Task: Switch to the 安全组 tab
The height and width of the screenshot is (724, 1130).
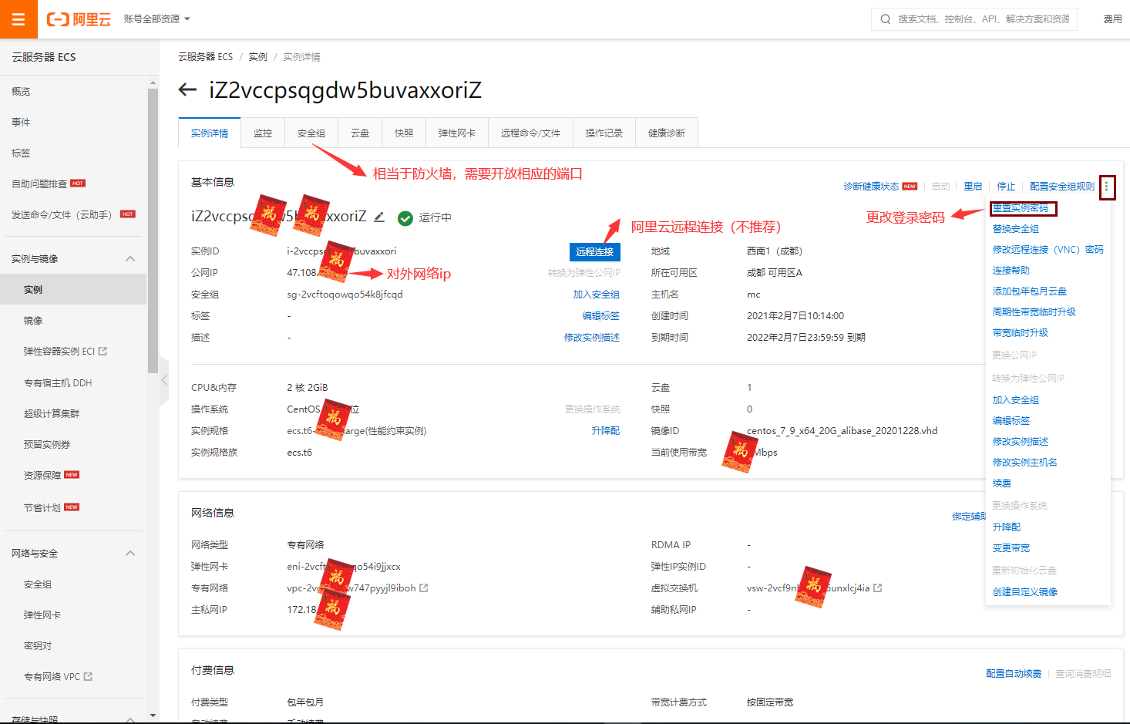Action: pyautogui.click(x=311, y=133)
